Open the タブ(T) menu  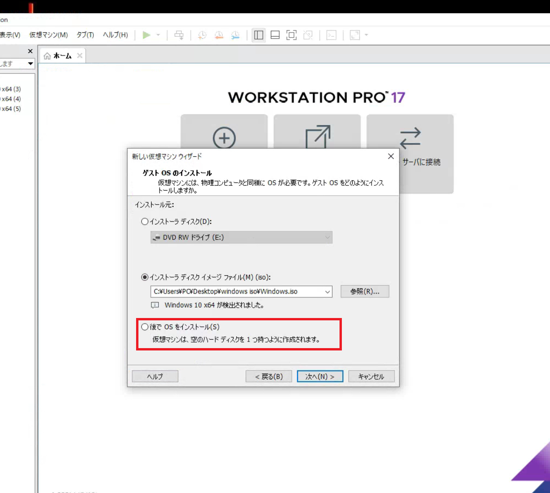(85, 35)
